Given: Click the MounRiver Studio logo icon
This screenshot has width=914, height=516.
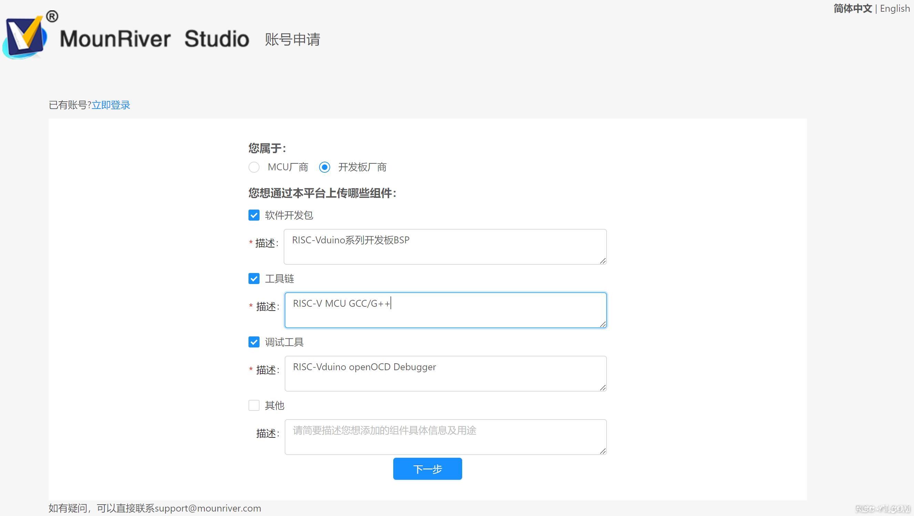Looking at the screenshot, I should 25,37.
